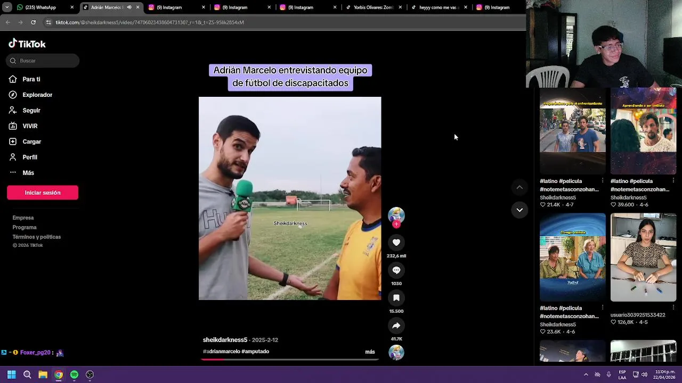Click Iniciar sesión button
Image resolution: width=682 pixels, height=383 pixels.
click(x=43, y=193)
